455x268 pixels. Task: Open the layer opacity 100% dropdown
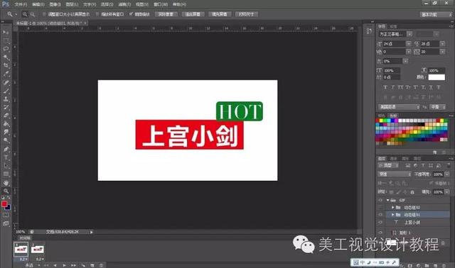[x=447, y=174]
